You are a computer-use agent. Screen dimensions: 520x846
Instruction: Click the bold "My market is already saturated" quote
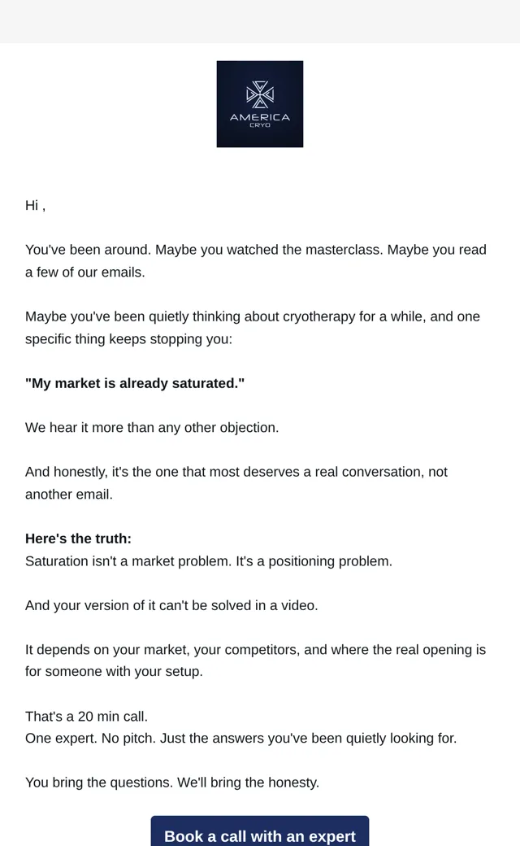click(135, 384)
